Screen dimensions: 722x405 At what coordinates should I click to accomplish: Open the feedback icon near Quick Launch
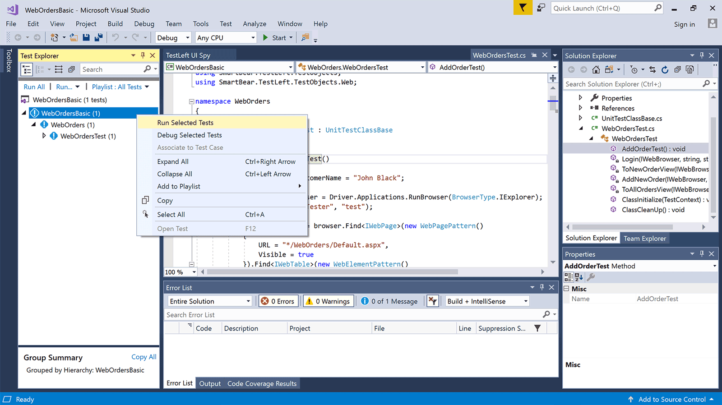click(541, 8)
